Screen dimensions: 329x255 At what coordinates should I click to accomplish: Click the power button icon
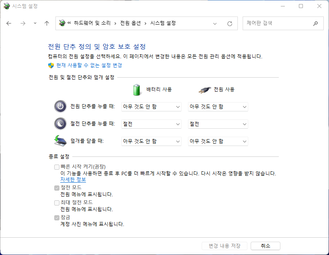[x=60, y=107]
